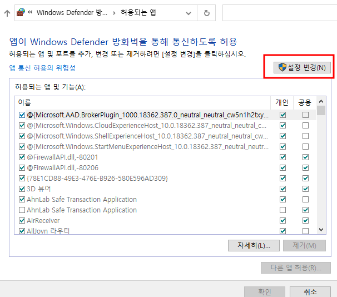The image size is (337, 297).
Task: Select @{Microsoft.Windows.StartMenuExperienceHost row text
Action: [148, 147]
